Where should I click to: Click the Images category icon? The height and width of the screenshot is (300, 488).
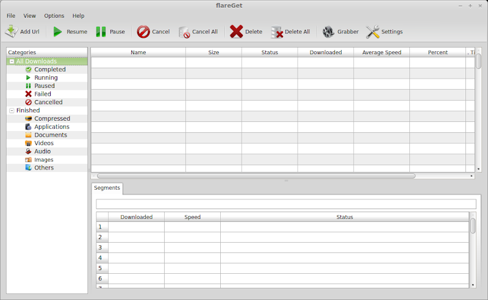(x=28, y=160)
